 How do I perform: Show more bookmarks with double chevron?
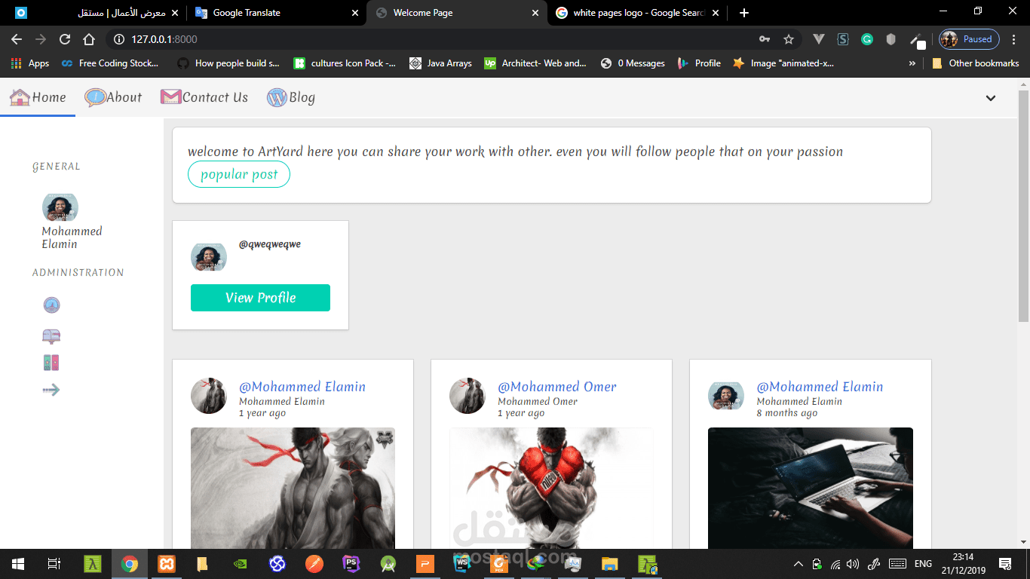(912, 63)
